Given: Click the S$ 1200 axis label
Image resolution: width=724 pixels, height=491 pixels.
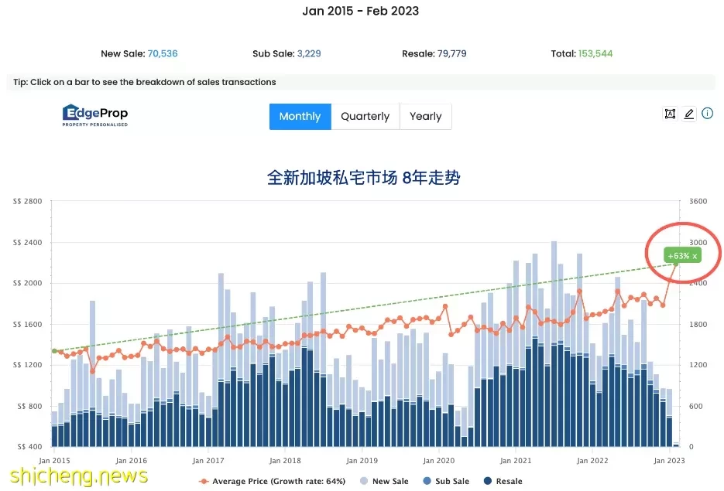Looking at the screenshot, I should pyautogui.click(x=27, y=365).
